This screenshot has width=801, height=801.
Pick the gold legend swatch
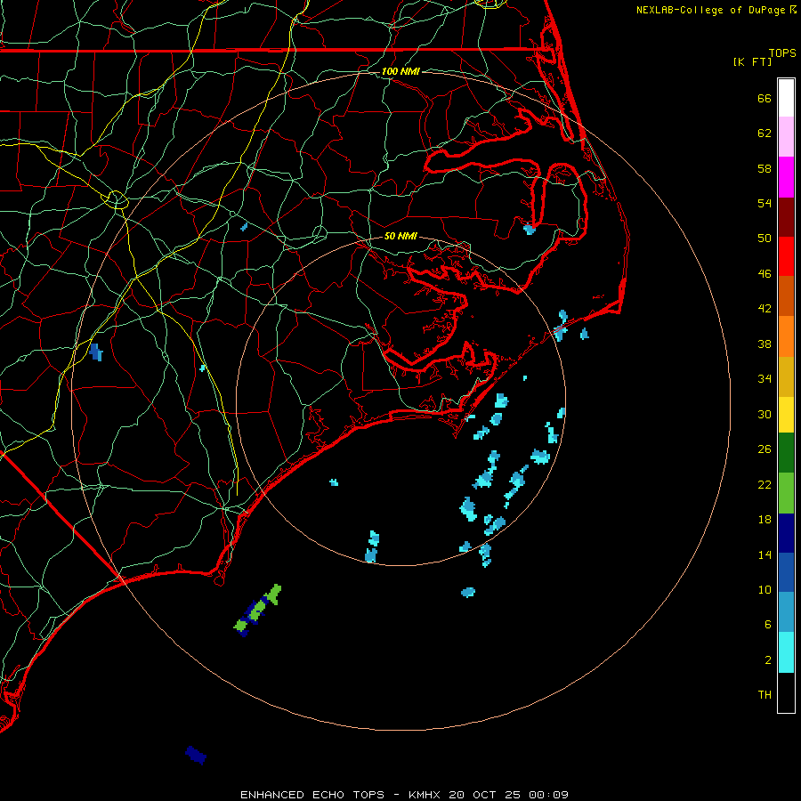point(786,377)
